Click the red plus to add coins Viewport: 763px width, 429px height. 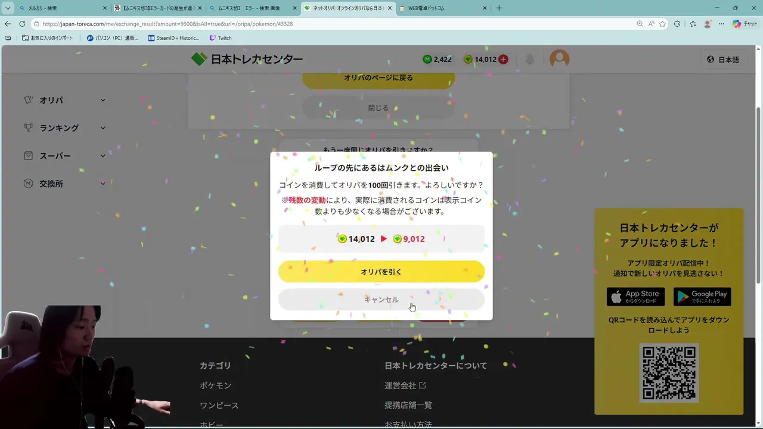point(503,59)
